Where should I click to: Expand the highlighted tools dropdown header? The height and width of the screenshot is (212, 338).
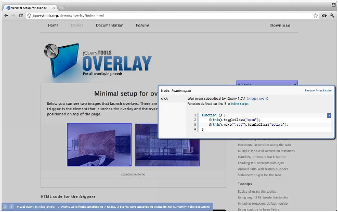pos(267,83)
